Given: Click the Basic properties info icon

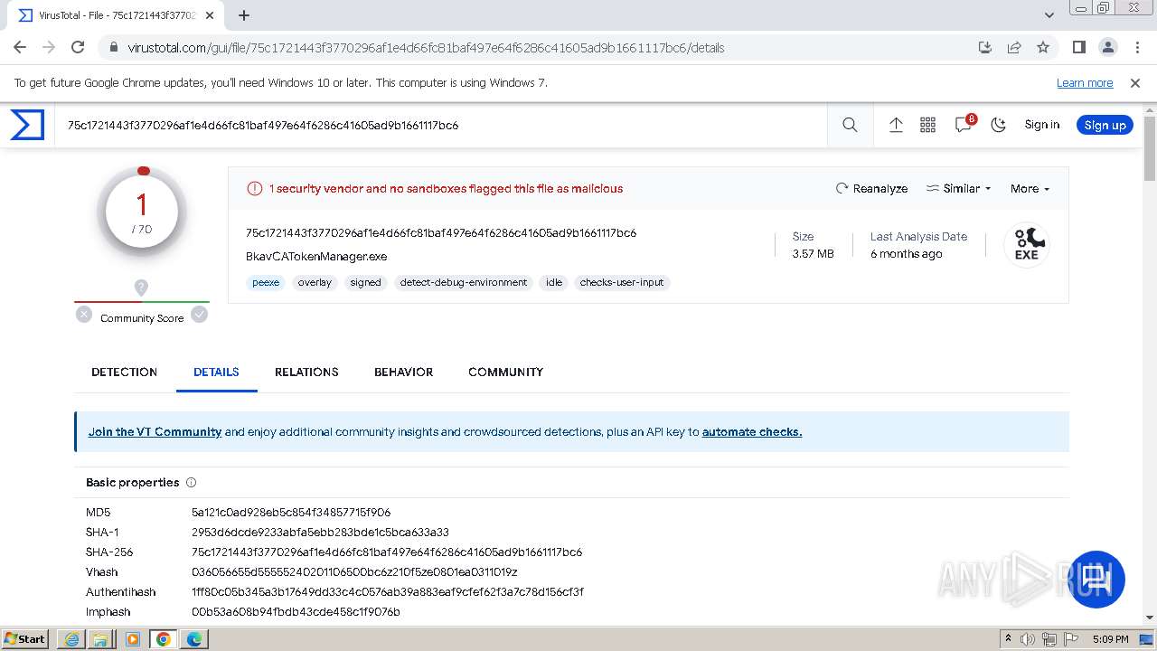Looking at the screenshot, I should 191,483.
